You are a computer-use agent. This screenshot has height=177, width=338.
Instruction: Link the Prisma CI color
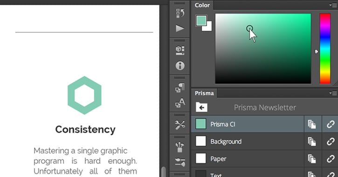tap(331, 124)
